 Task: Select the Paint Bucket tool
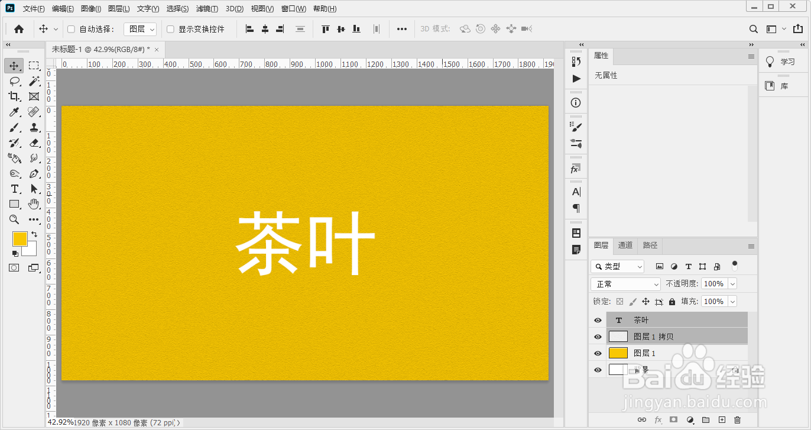click(x=14, y=158)
